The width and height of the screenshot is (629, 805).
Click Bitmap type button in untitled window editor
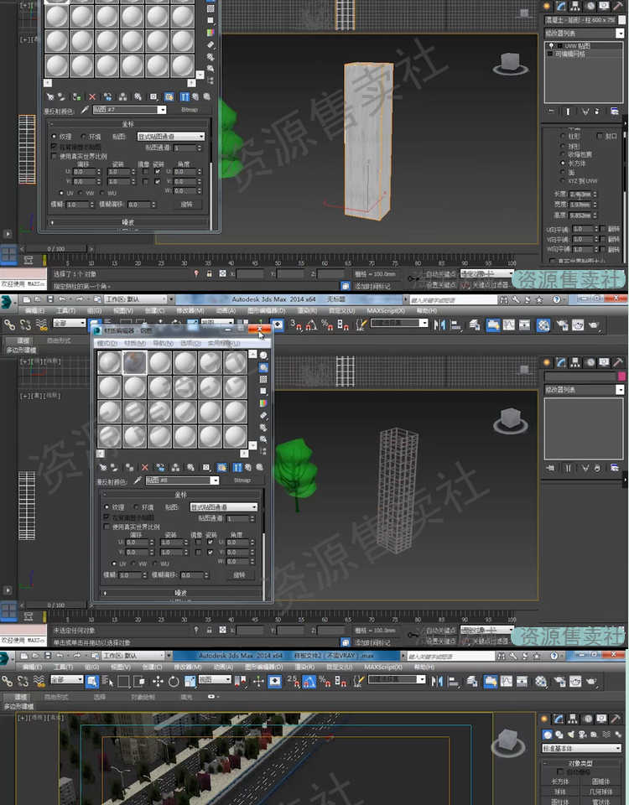pos(242,480)
